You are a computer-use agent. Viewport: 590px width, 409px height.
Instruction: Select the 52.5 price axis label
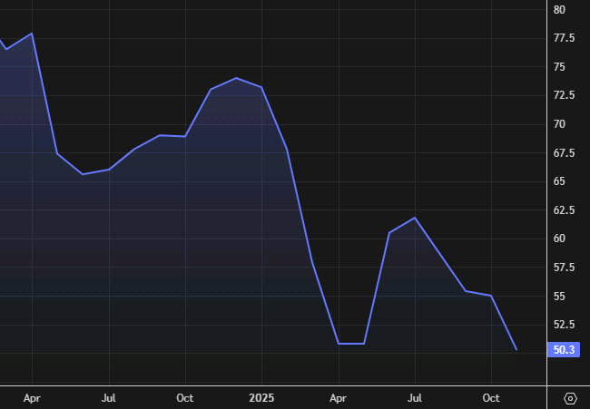[564, 325]
